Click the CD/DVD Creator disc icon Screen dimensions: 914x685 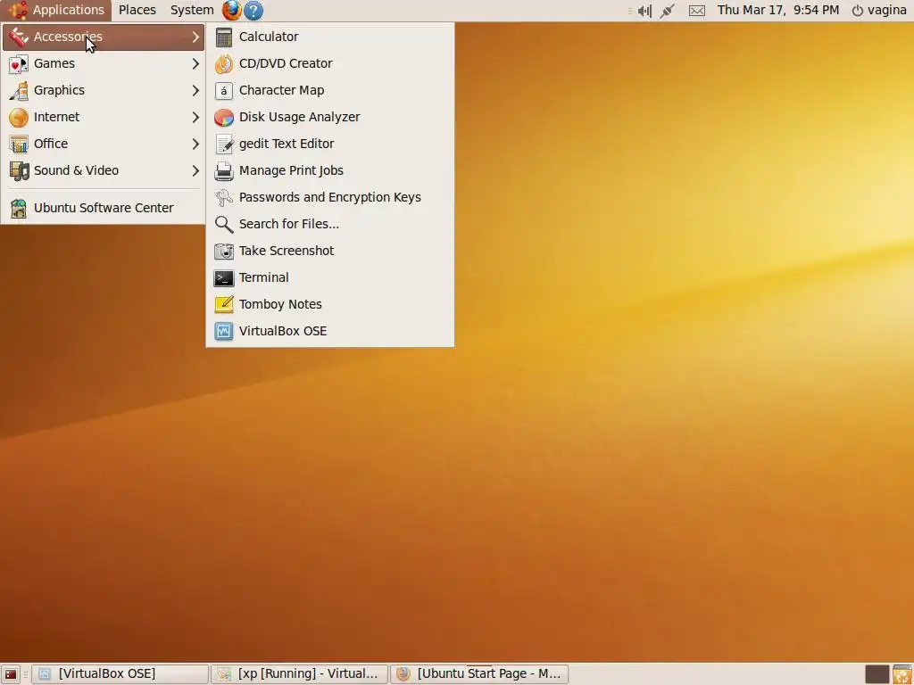(x=224, y=63)
